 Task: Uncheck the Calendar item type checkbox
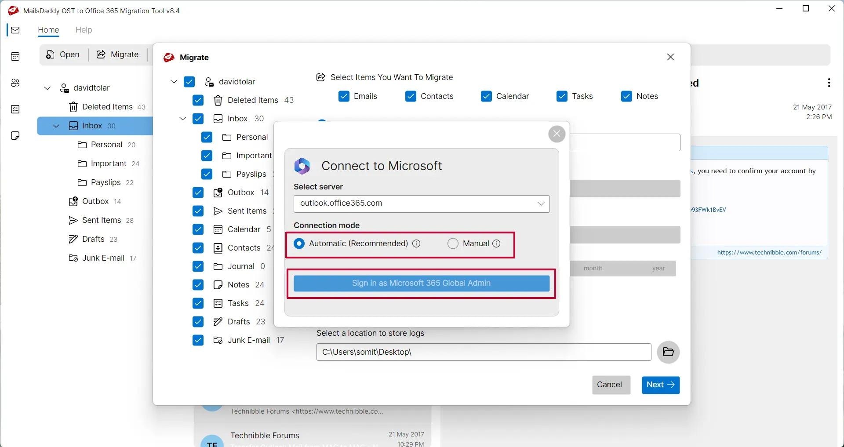click(486, 96)
